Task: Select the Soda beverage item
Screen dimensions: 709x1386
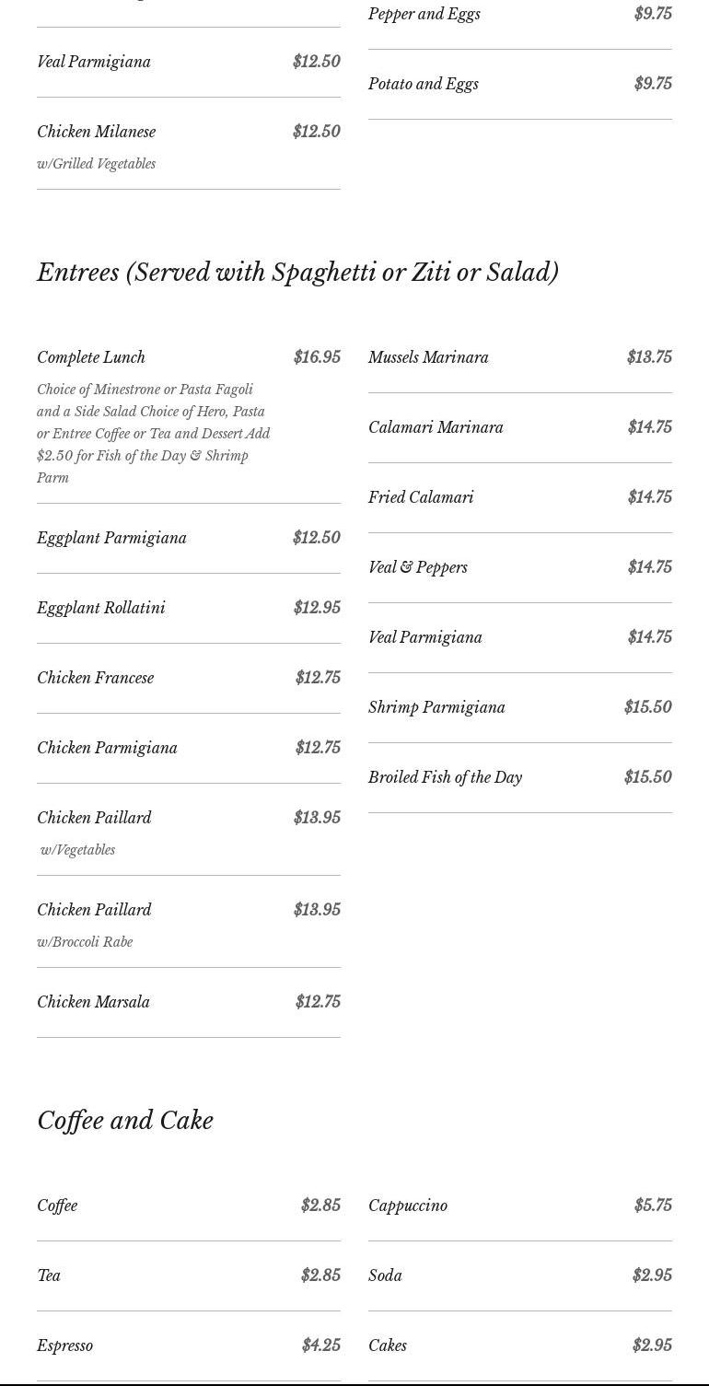Action: pos(385,1275)
